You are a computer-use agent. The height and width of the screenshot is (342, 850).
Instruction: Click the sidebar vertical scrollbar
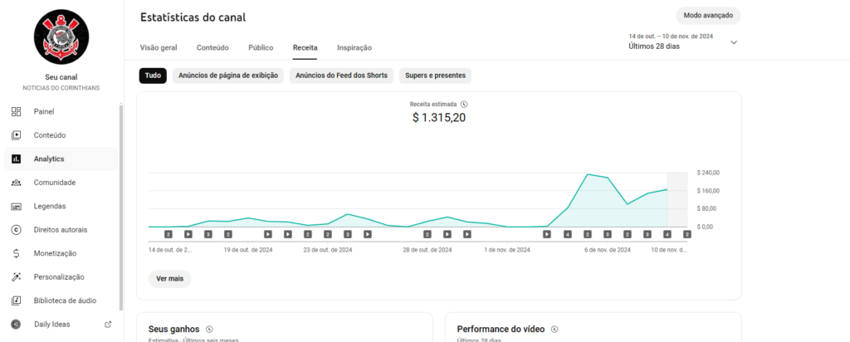point(121,206)
